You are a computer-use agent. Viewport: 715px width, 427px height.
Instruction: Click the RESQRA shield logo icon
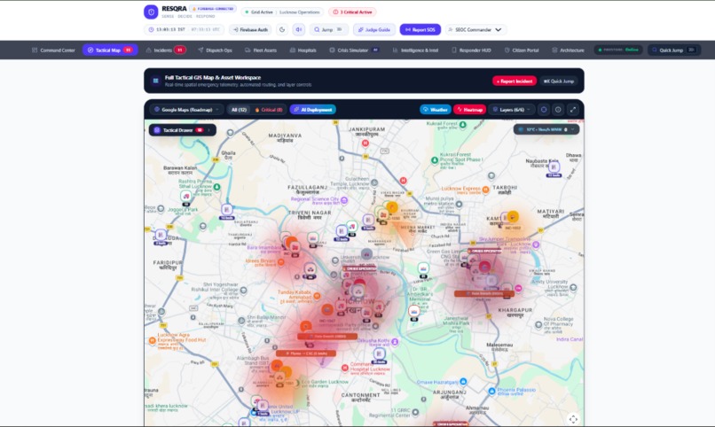coord(151,12)
